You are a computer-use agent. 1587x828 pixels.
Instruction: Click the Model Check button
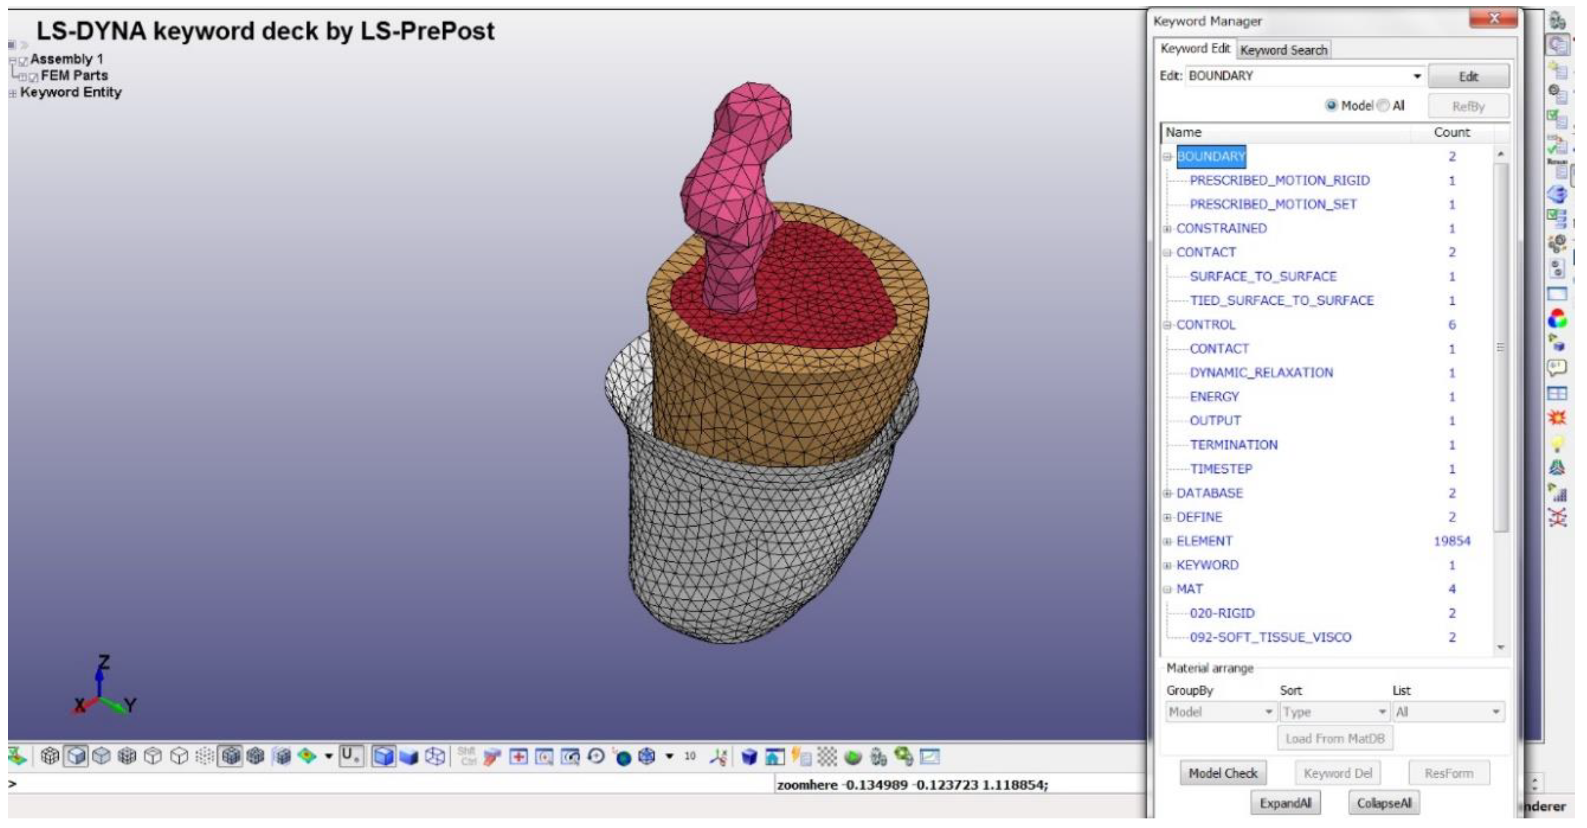[x=1223, y=773]
